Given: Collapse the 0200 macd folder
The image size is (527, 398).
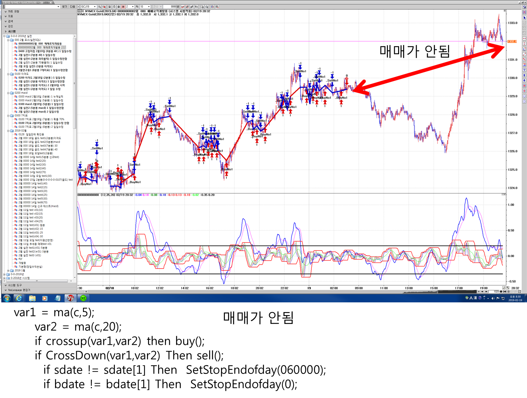Looking at the screenshot, I should click(8, 93).
